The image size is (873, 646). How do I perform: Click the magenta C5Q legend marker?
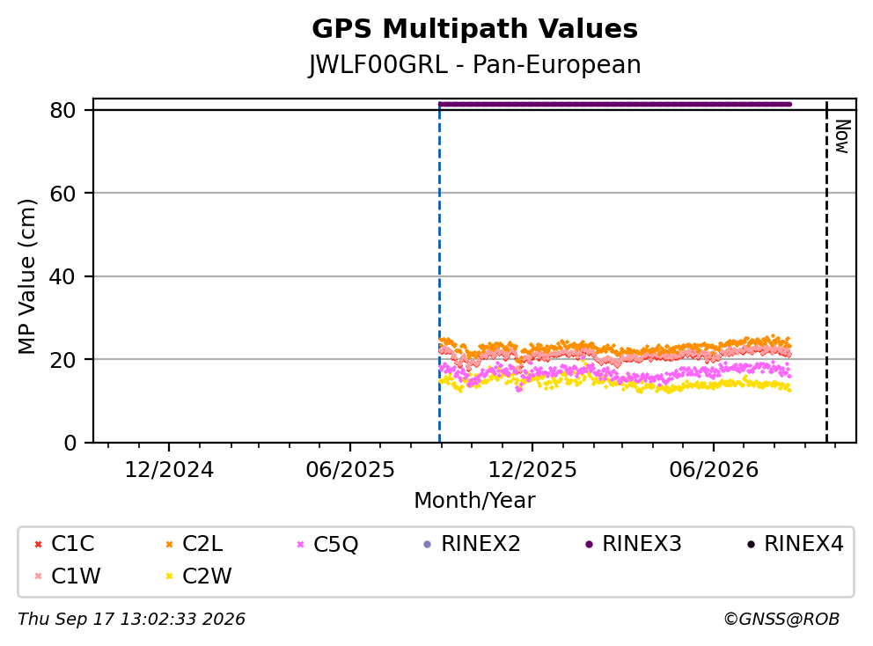click(301, 544)
